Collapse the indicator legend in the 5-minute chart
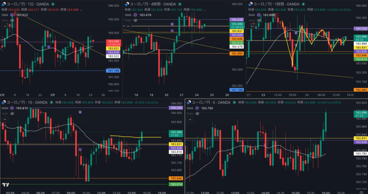 190,120
